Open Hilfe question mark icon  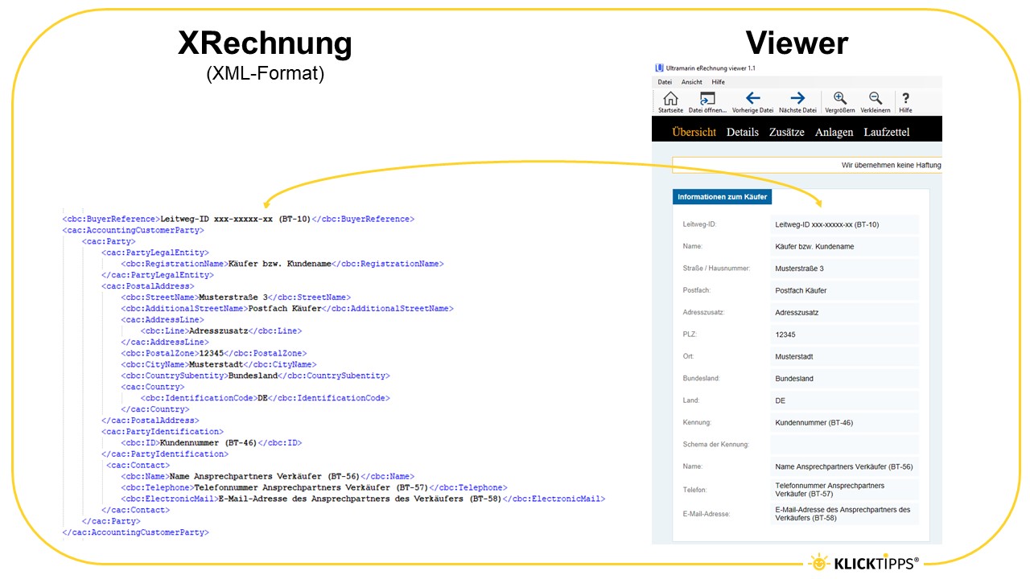pyautogui.click(x=905, y=98)
